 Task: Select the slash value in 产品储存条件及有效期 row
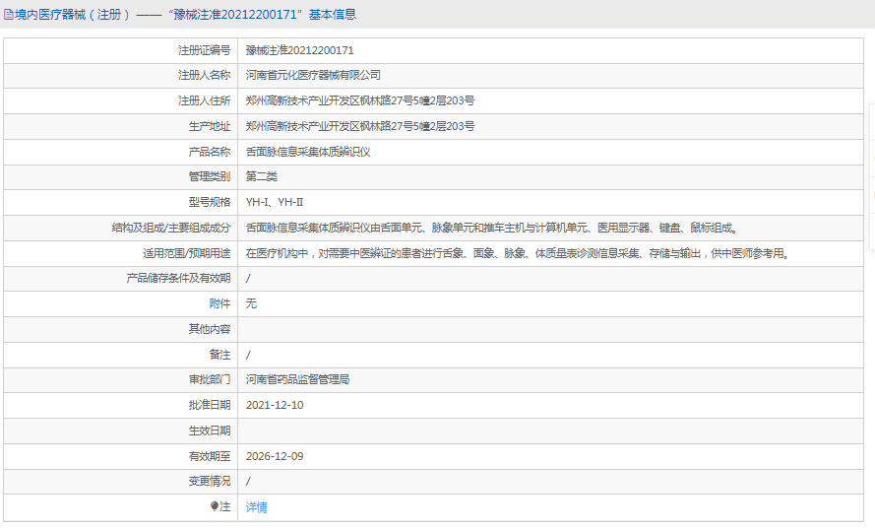click(x=248, y=278)
